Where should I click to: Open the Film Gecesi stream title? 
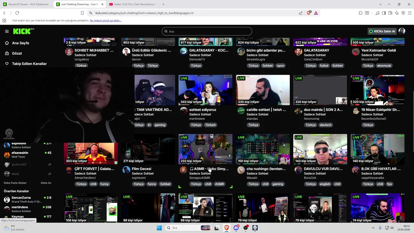(x=141, y=169)
